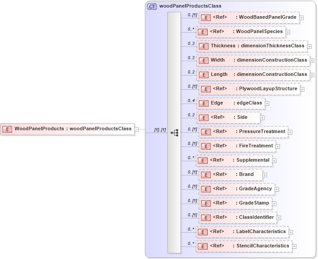Expand the PlywoodLayupStructure reference
Viewport: 318px width, 259px height.
pos(302,89)
